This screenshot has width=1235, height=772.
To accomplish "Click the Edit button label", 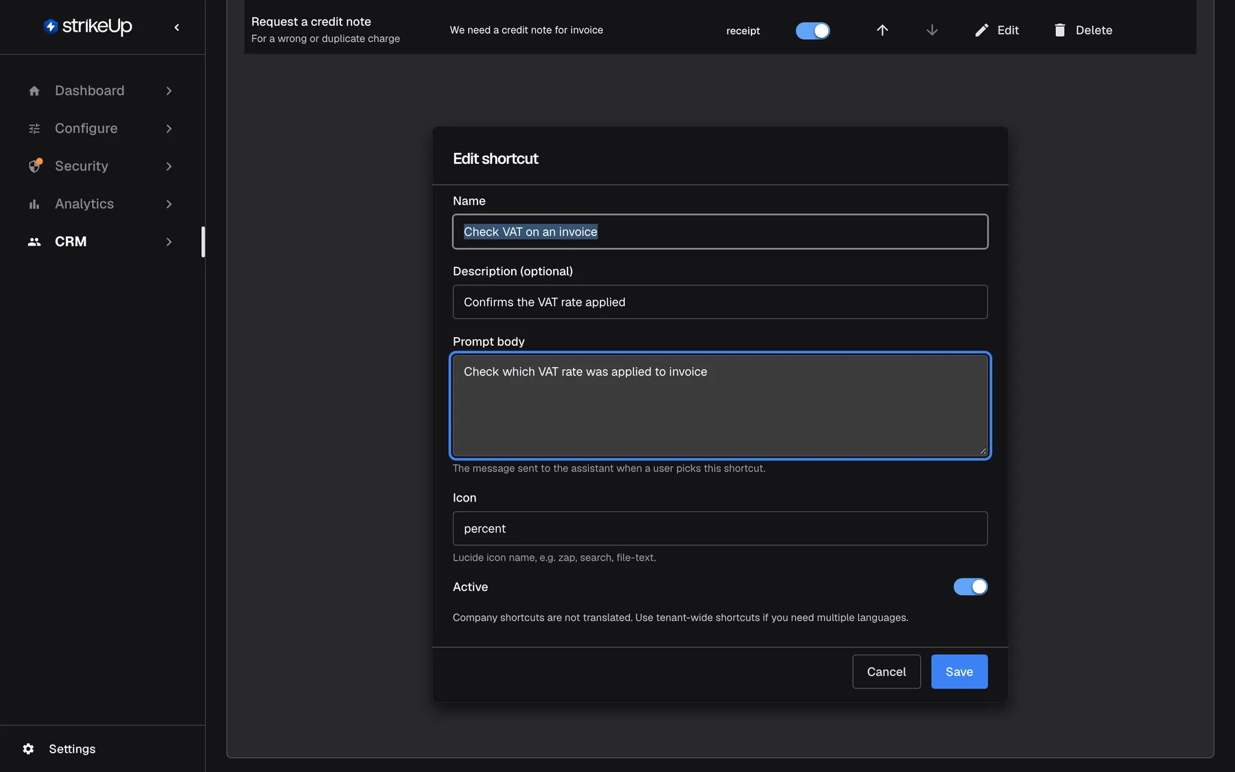I will (x=1008, y=30).
